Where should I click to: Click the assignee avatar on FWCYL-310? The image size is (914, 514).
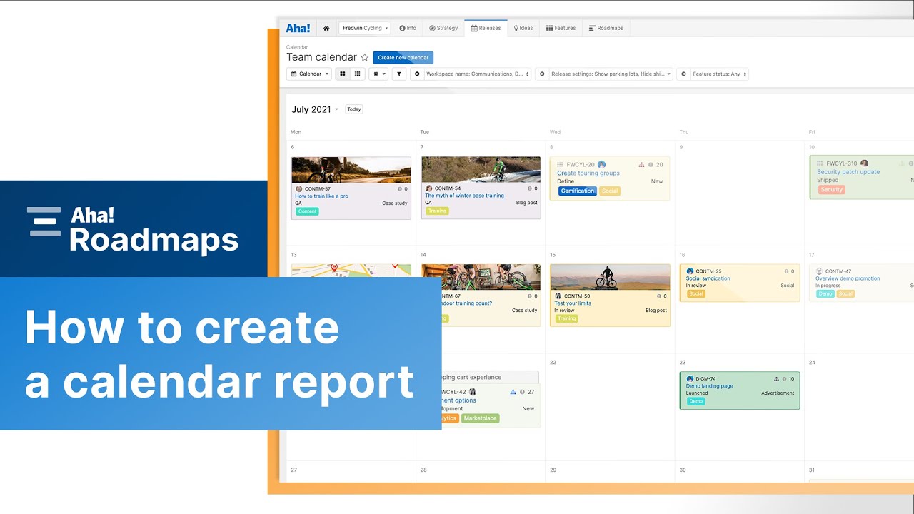point(864,163)
